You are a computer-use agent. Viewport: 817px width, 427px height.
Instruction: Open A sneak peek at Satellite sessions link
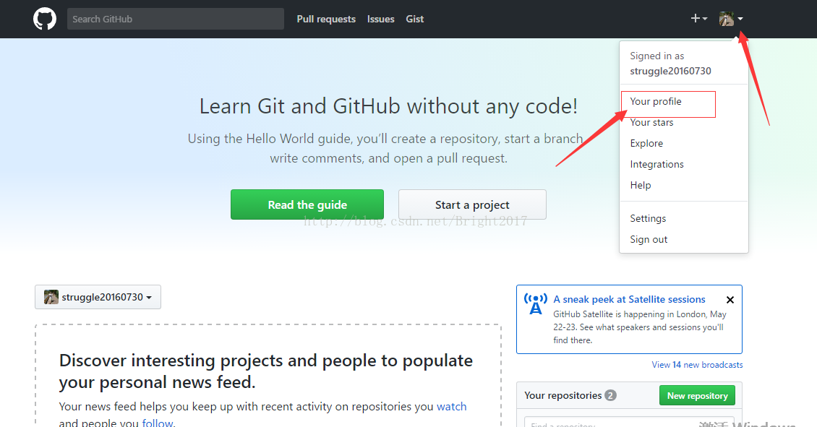(629, 299)
